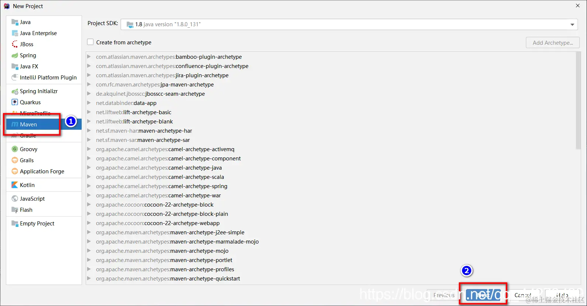This screenshot has width=587, height=306.
Task: Expand net.databinder data-app entry
Action: pos(89,103)
